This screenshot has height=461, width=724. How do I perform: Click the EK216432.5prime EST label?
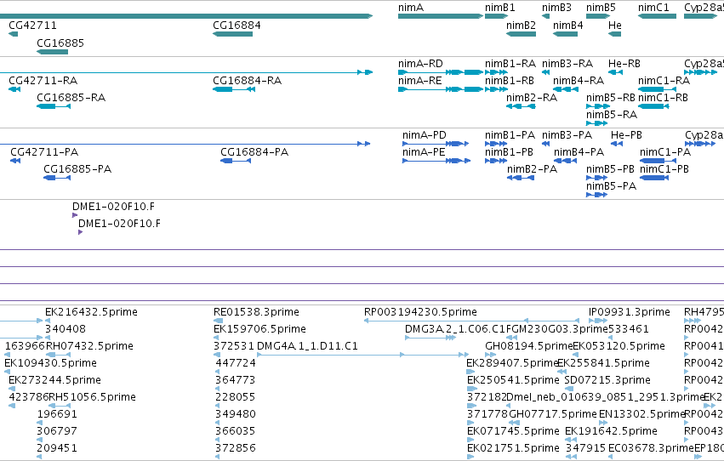[91, 312]
